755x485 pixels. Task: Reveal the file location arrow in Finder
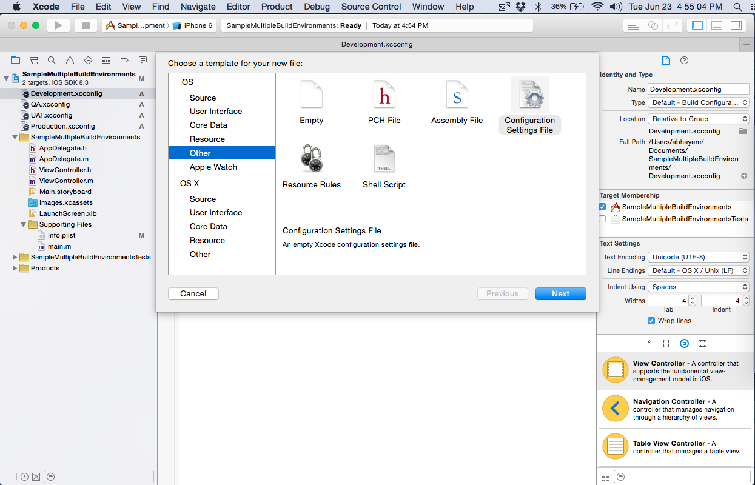[x=744, y=176]
